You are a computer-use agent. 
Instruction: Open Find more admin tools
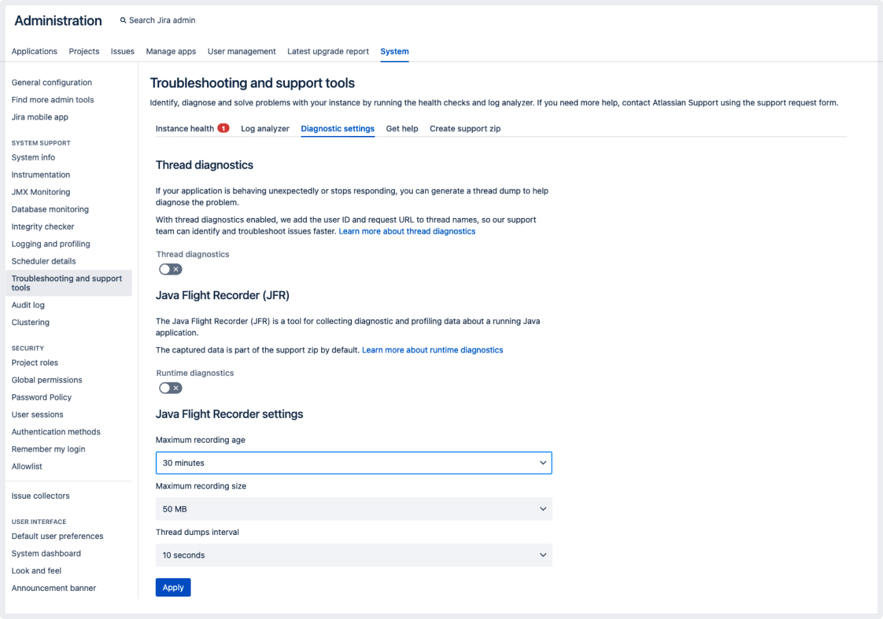[x=53, y=100]
